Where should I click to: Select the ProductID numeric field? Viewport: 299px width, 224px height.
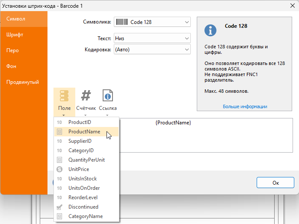point(80,122)
